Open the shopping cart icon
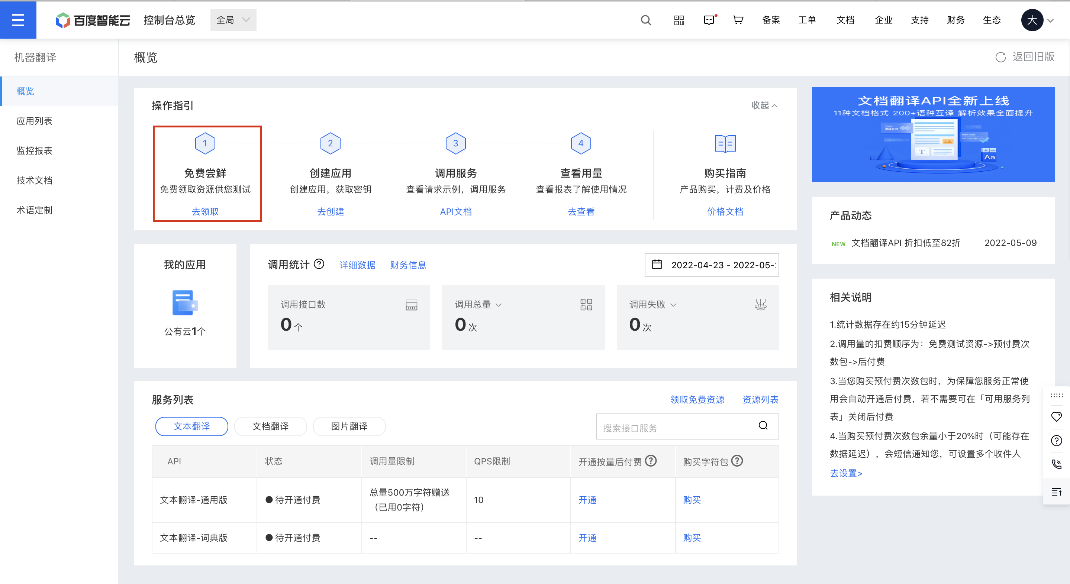Viewport: 1070px width, 584px height. tap(738, 20)
